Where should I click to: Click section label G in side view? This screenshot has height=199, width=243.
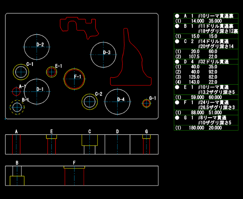146,131
